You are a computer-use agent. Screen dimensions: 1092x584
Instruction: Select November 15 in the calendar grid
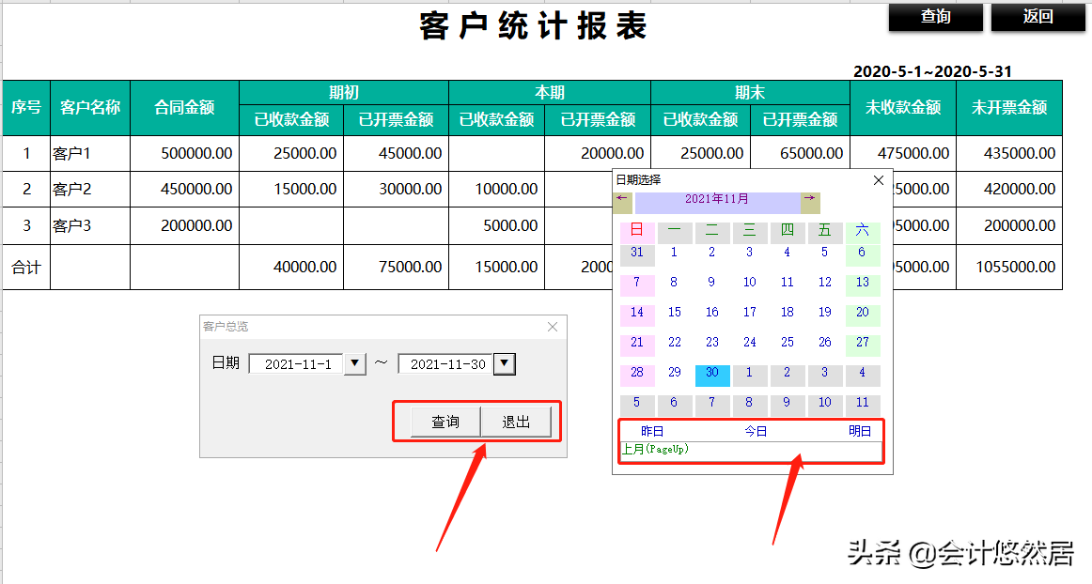675,313
